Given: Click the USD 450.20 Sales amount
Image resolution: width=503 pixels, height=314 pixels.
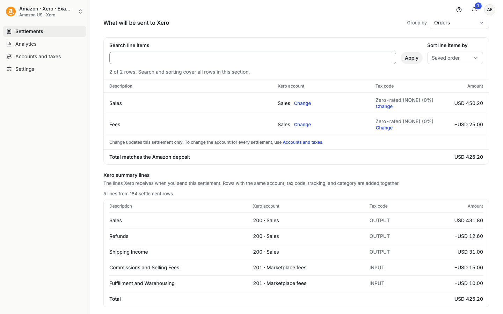Looking at the screenshot, I should coord(468,103).
